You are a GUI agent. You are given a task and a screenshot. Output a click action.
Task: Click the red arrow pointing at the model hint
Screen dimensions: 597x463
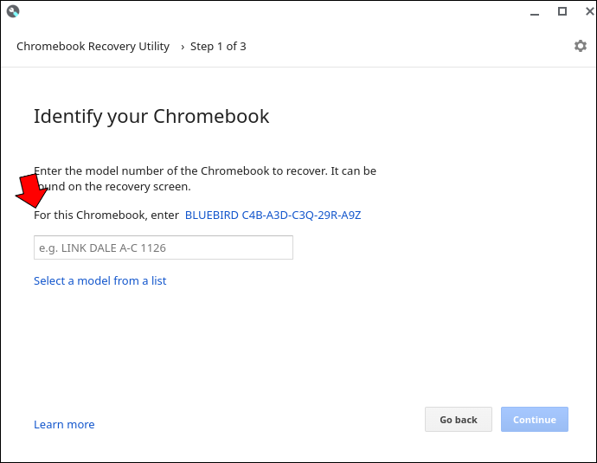pyautogui.click(x=32, y=190)
